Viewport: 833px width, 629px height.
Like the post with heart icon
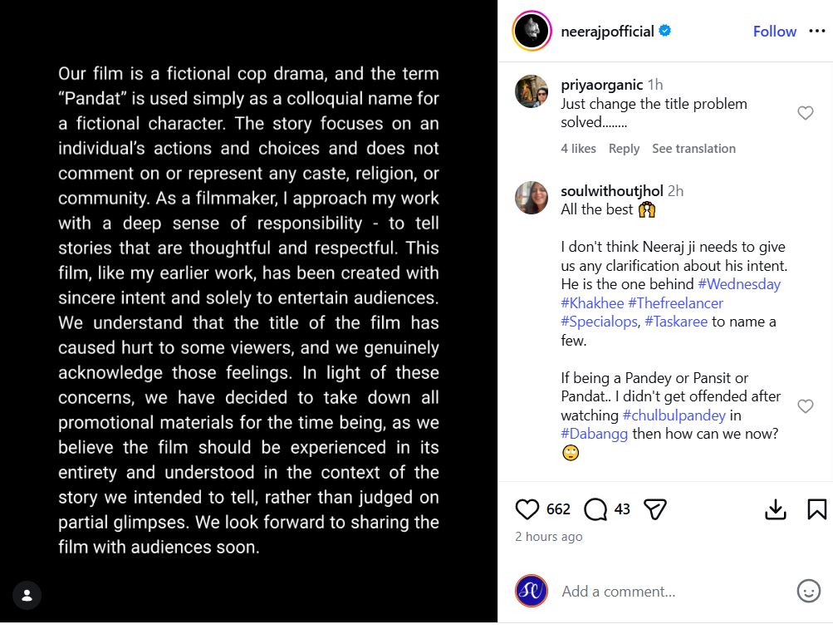pos(527,509)
